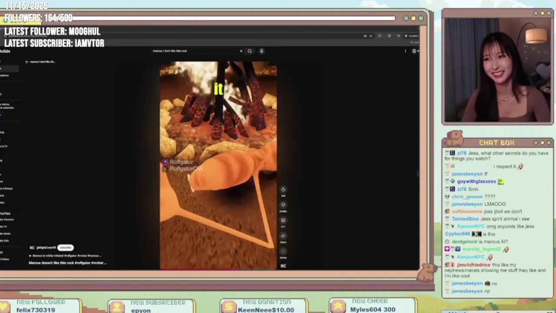
Task: Open the Remix icon on the Short
Action: 283,251
